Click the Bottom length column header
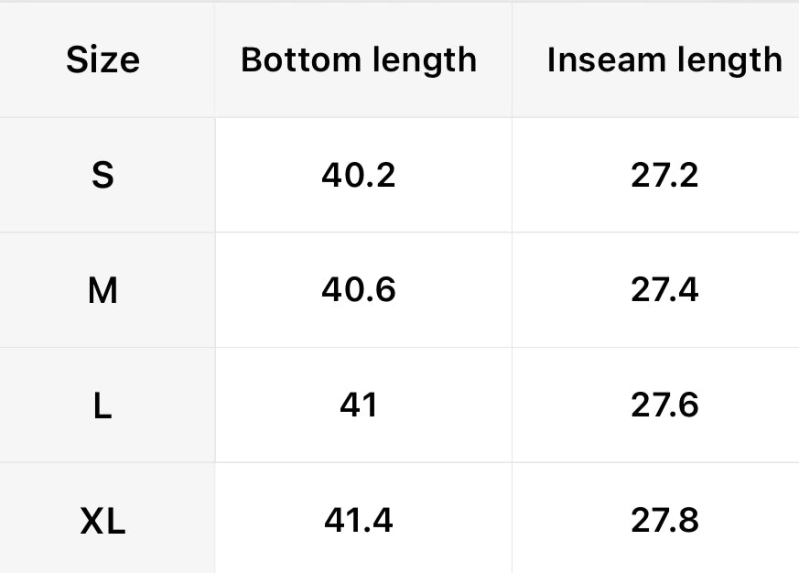799x573 pixels. tap(359, 60)
